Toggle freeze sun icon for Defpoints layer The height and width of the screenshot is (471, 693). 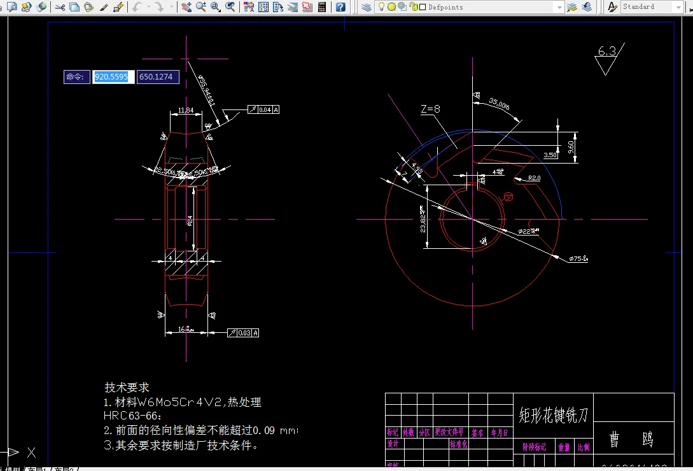point(391,6)
